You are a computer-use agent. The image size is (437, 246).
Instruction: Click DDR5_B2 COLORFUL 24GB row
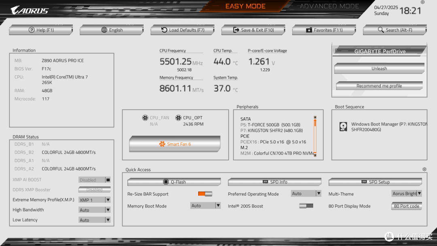click(55, 153)
